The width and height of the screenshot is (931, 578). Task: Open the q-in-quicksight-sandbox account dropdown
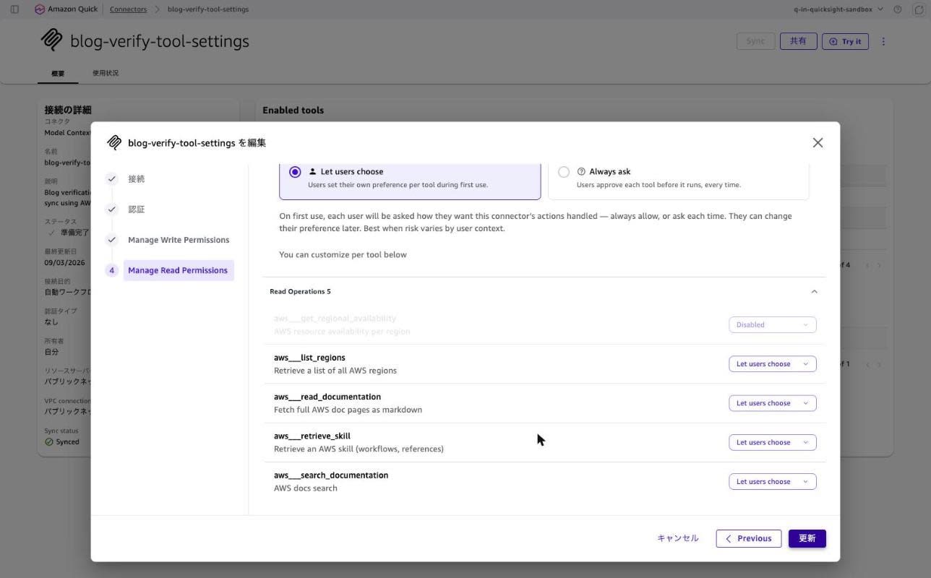point(838,9)
